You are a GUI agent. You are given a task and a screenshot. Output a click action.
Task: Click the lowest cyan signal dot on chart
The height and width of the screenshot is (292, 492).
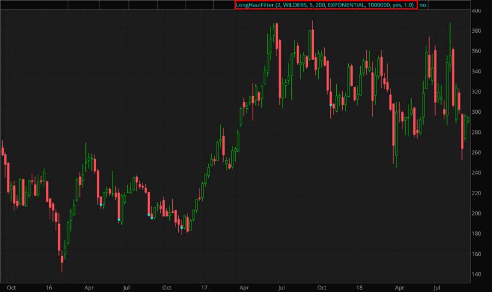(181, 227)
